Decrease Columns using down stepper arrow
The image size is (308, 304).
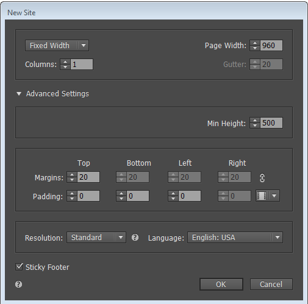tap(65, 67)
